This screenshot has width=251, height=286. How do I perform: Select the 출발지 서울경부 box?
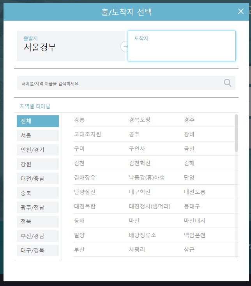coord(71,46)
